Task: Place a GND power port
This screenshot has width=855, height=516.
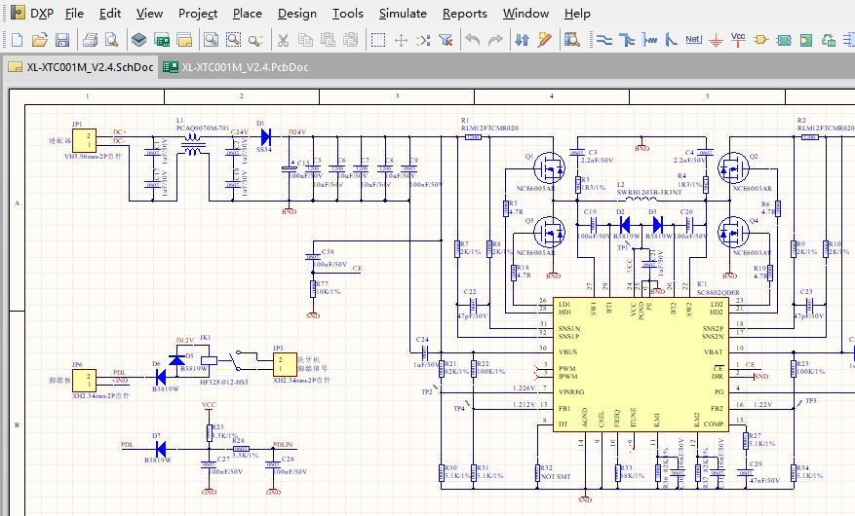Action: tap(716, 40)
